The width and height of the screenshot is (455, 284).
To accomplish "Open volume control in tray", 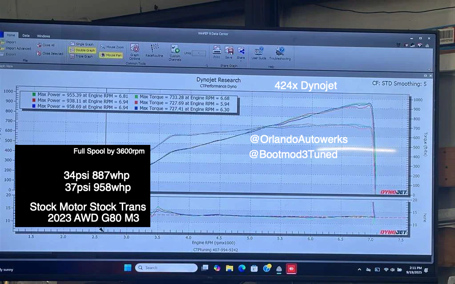I will click(392, 270).
